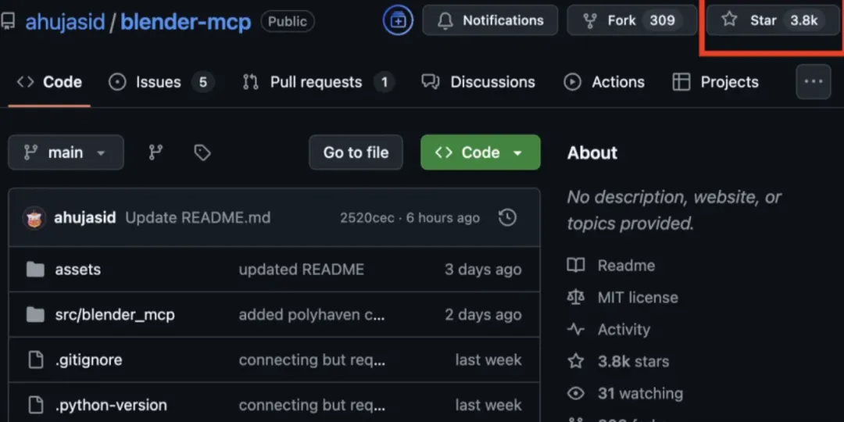This screenshot has width=844, height=422.
Task: Open the .gitignore file
Action: pyautogui.click(x=88, y=359)
